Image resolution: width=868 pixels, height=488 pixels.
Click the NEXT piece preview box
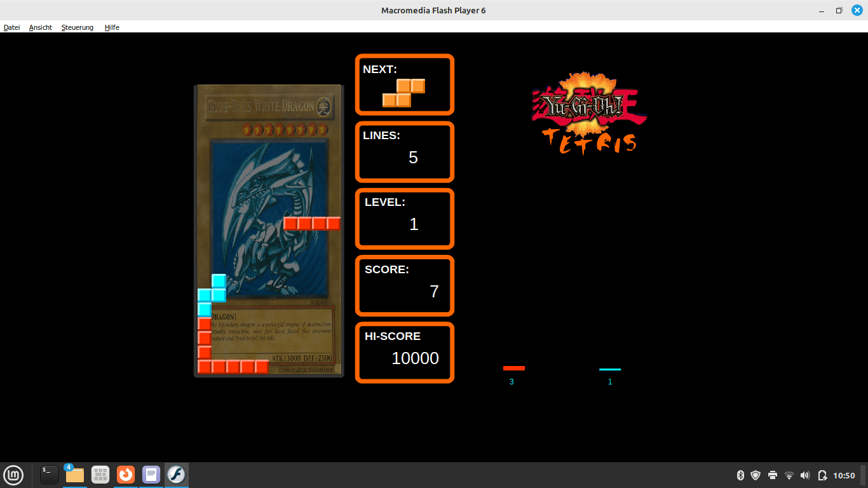405,85
